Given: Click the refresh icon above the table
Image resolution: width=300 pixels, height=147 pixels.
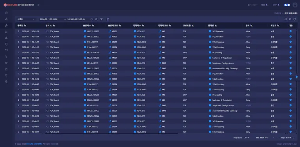Looking at the screenshot, I should [x=295, y=19].
